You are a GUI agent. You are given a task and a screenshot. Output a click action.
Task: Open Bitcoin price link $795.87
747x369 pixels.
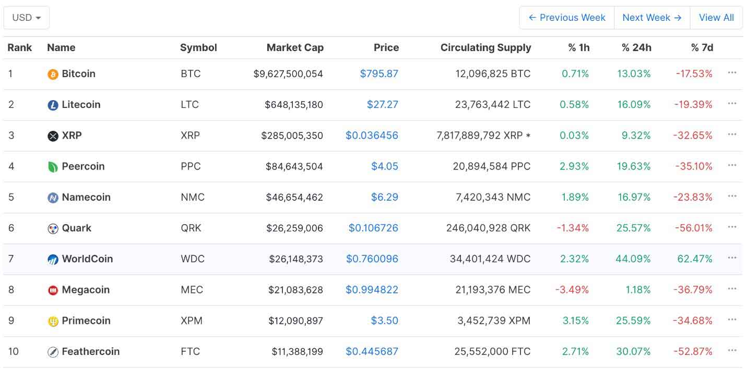(379, 73)
